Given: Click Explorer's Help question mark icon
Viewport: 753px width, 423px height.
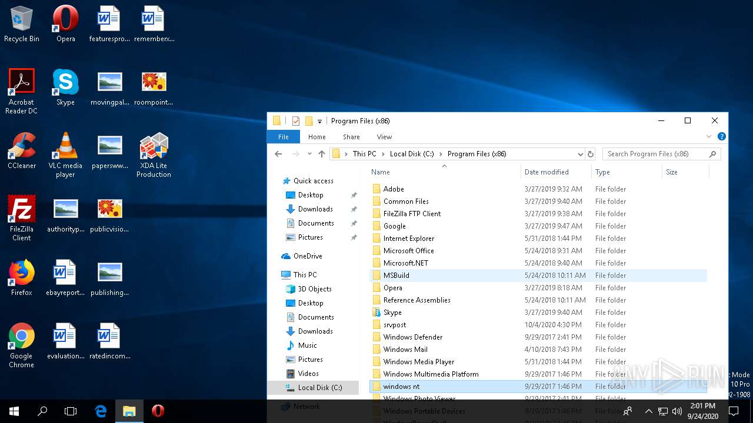Looking at the screenshot, I should 721,136.
